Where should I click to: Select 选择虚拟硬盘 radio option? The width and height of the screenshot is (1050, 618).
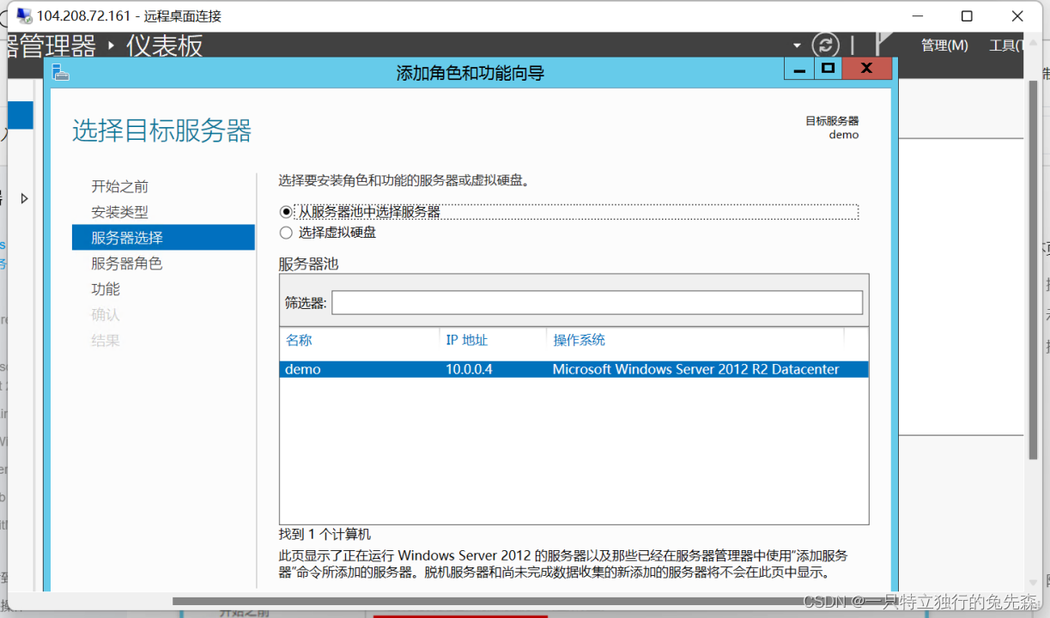pyautogui.click(x=286, y=233)
